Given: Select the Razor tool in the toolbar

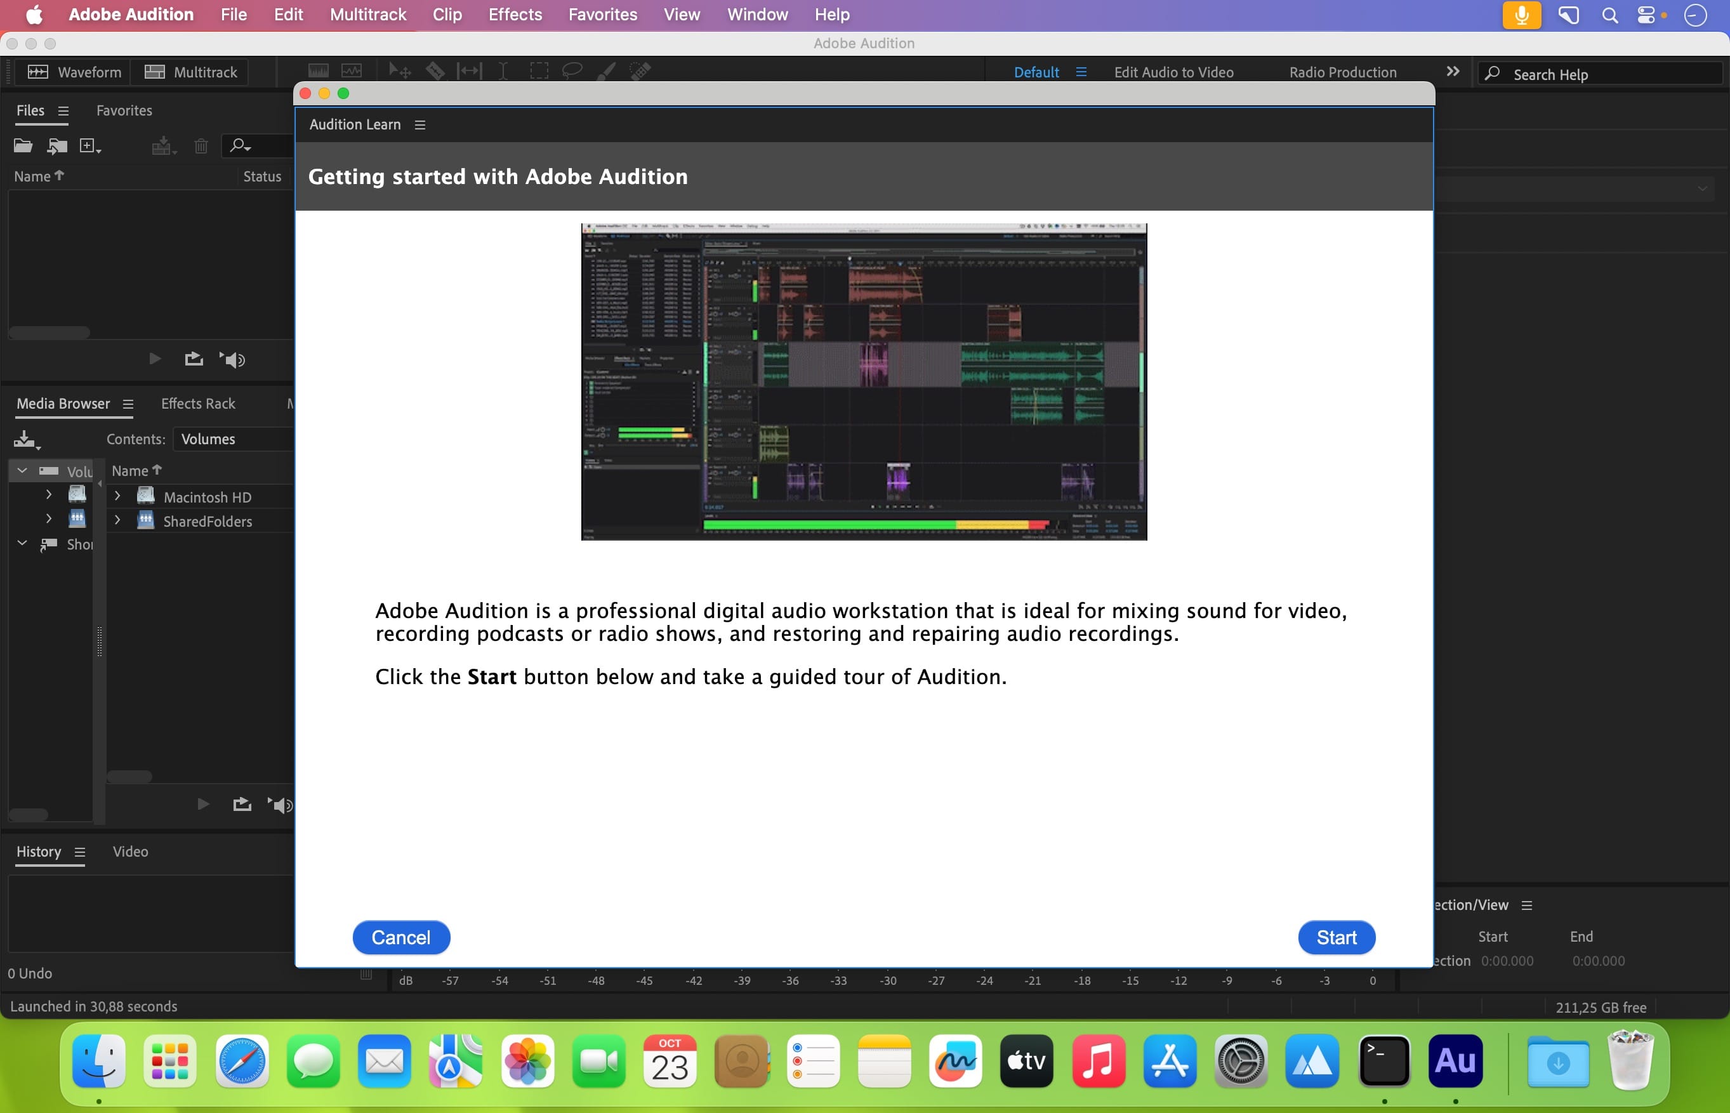Looking at the screenshot, I should coord(435,71).
